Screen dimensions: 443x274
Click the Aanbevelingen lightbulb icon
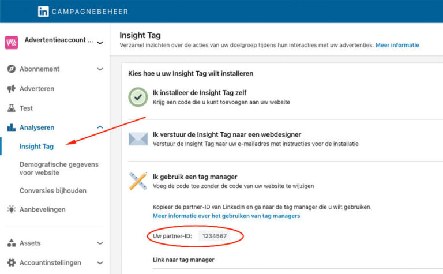12,209
